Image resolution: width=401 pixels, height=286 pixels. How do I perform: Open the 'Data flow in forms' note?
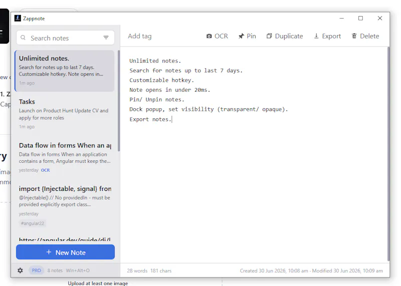[65, 157]
